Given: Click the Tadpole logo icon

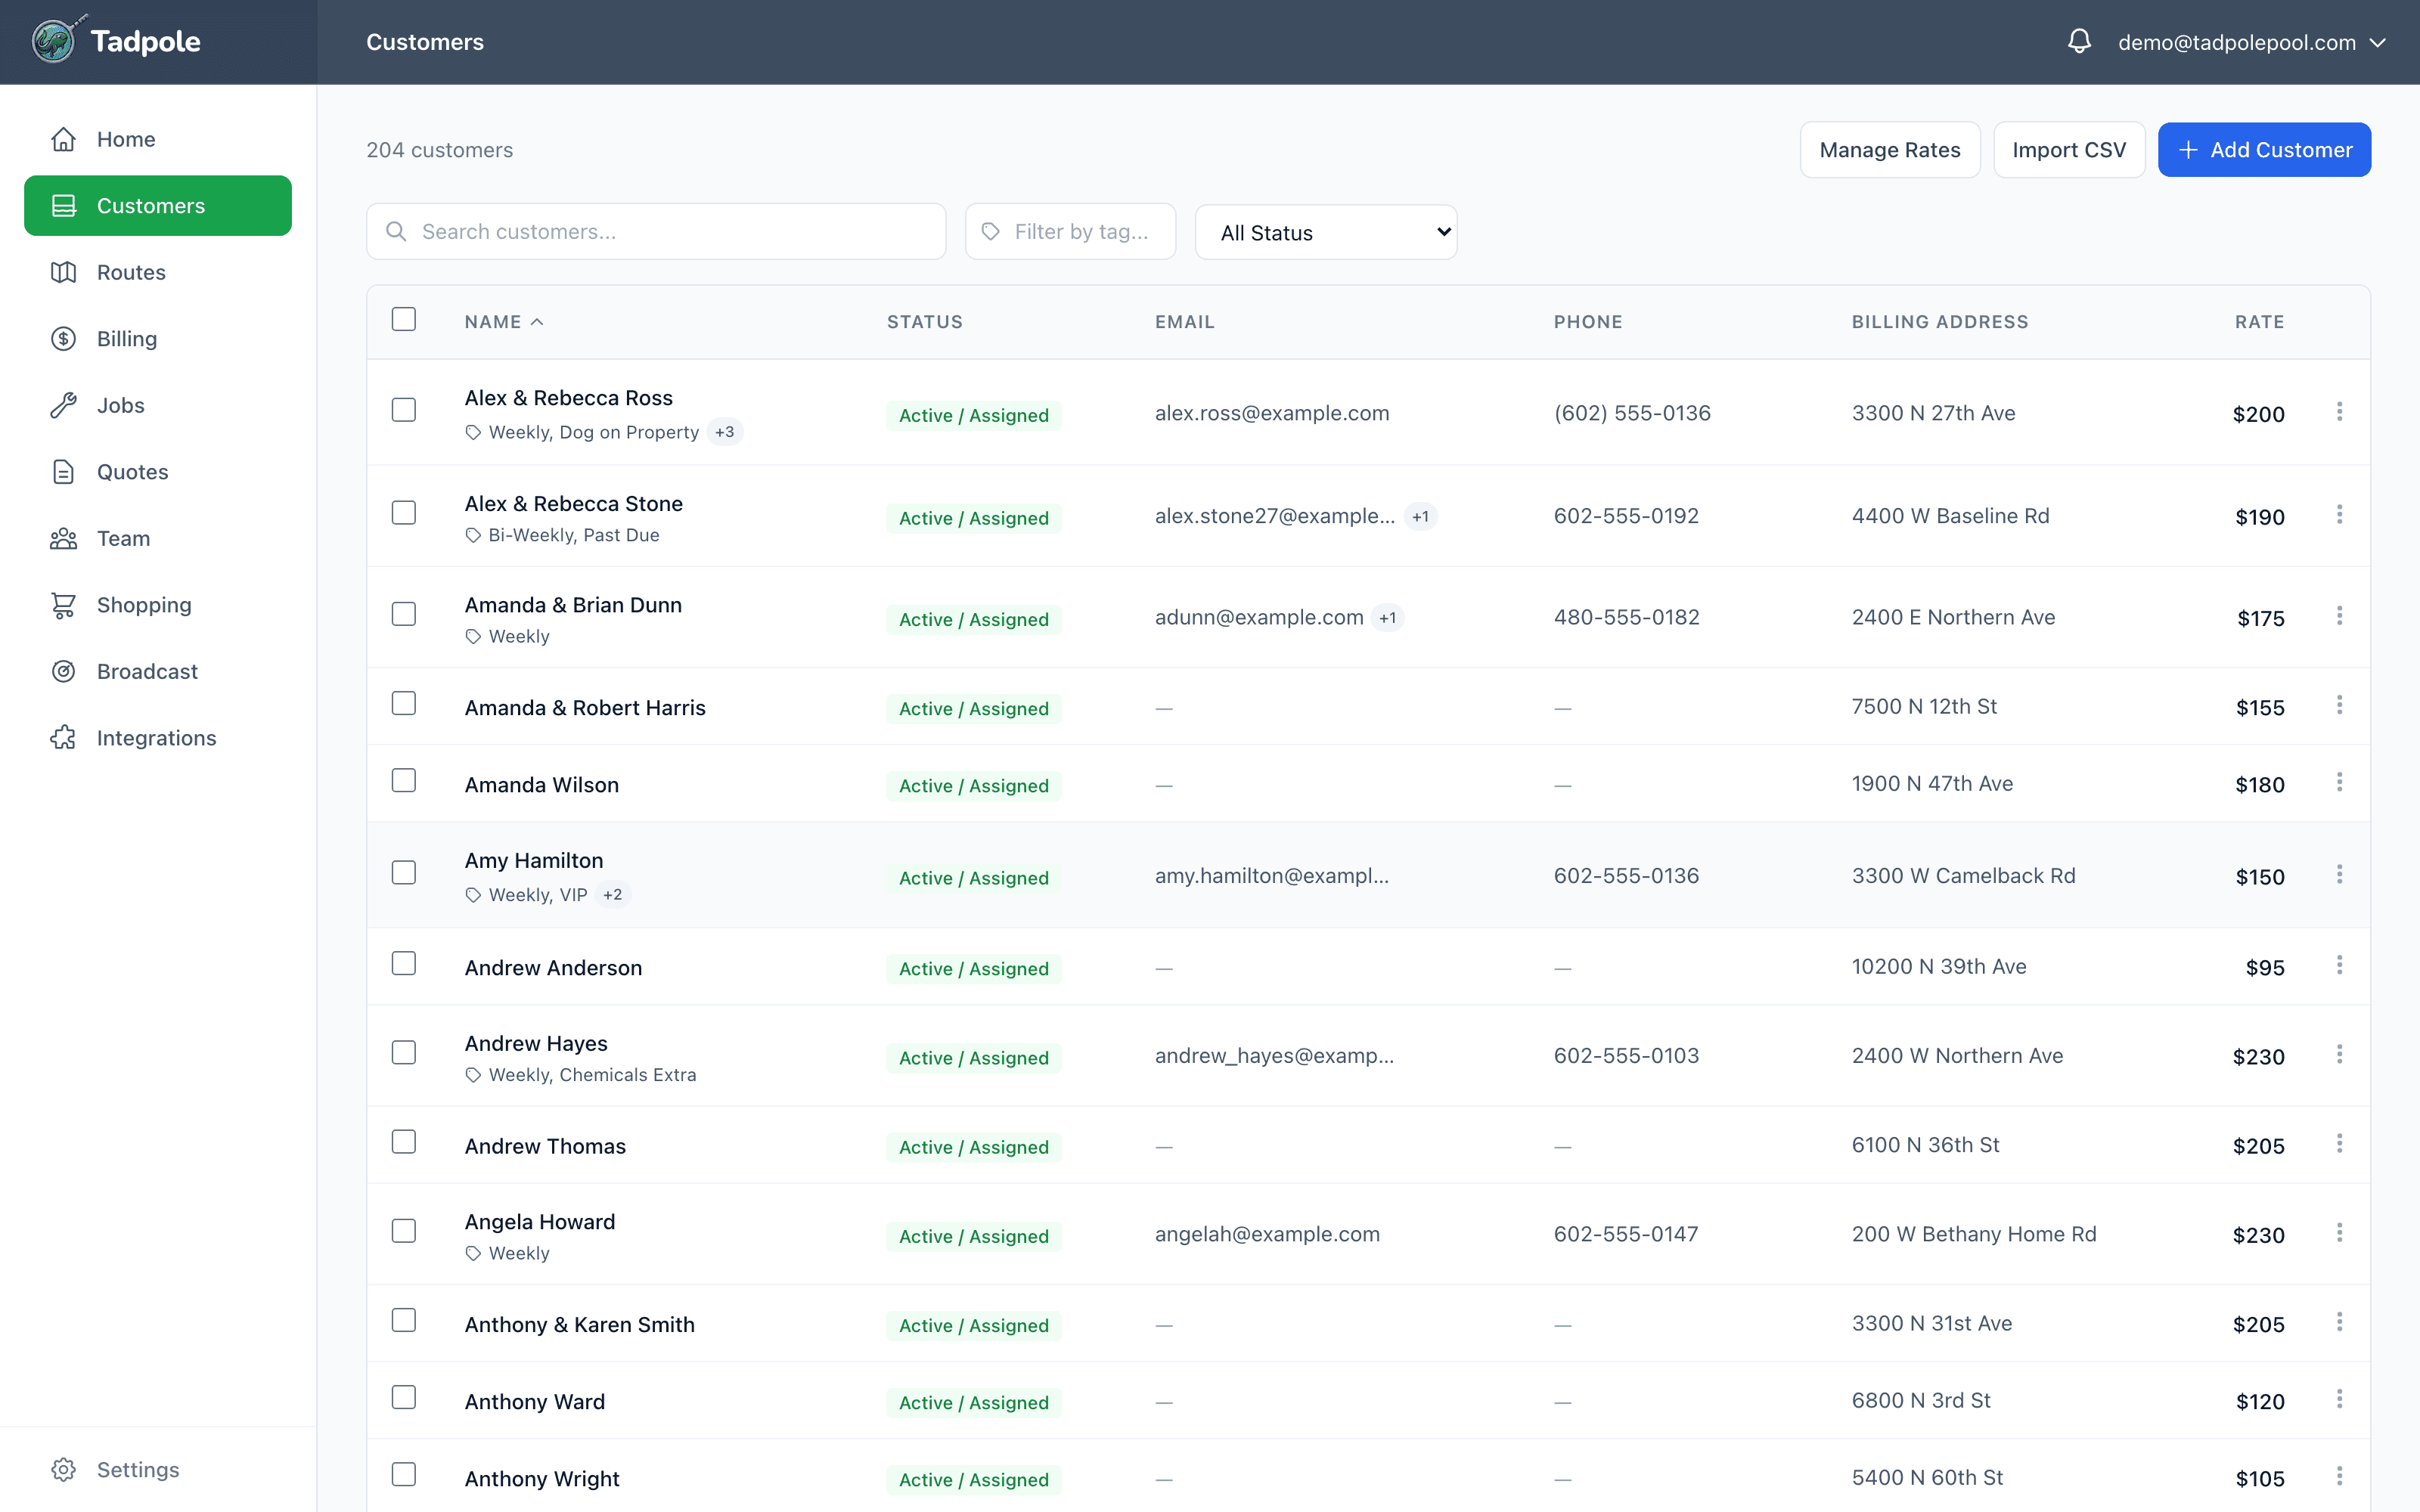Looking at the screenshot, I should click(x=55, y=41).
